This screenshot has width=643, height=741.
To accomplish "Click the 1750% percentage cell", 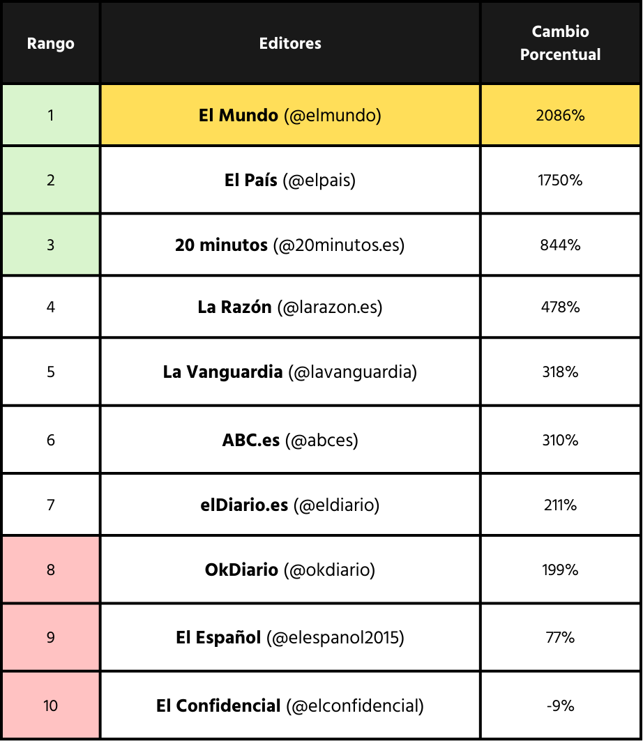I will 560,181.
